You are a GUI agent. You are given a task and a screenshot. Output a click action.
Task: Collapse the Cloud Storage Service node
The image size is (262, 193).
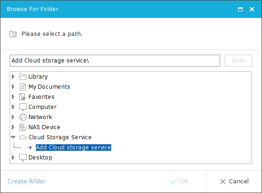[x=13, y=137]
